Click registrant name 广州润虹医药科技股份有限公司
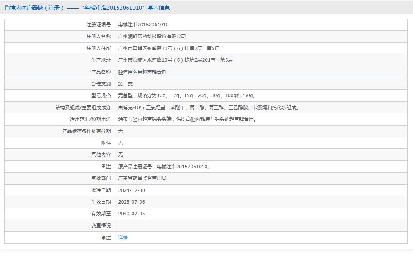This screenshot has height=258, width=413. click(x=152, y=37)
